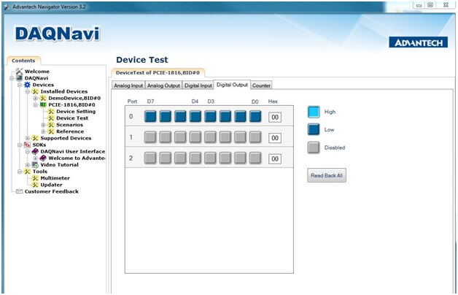Collapse the PCIE-1816,BID#0 node
This screenshot has height=295, width=458.
click(x=35, y=105)
